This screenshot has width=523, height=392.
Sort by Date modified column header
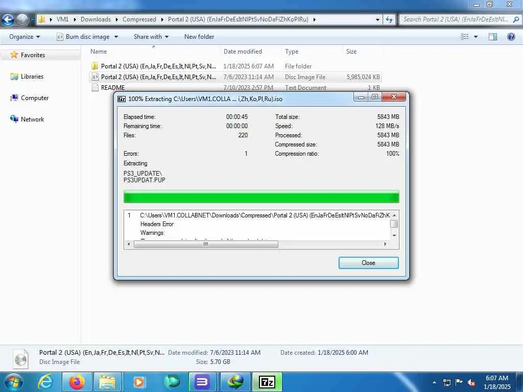[243, 52]
